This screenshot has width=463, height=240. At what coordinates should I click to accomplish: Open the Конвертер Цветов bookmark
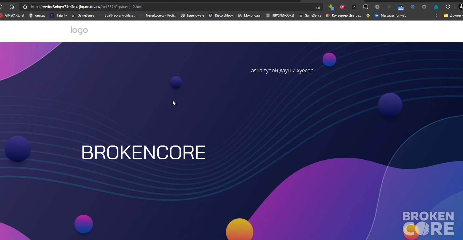tap(344, 15)
